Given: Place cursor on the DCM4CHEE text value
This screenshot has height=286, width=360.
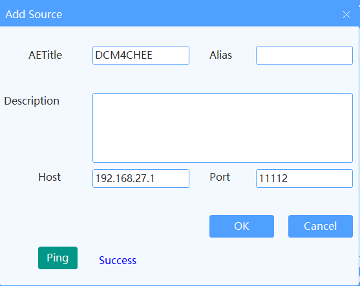Looking at the screenshot, I should [x=123, y=56].
